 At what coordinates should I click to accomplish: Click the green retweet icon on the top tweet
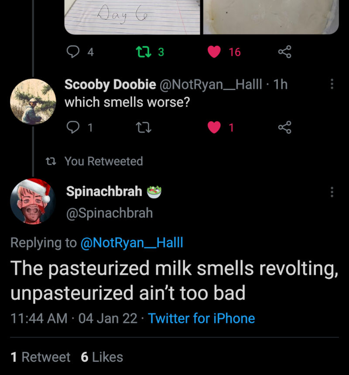(x=142, y=52)
